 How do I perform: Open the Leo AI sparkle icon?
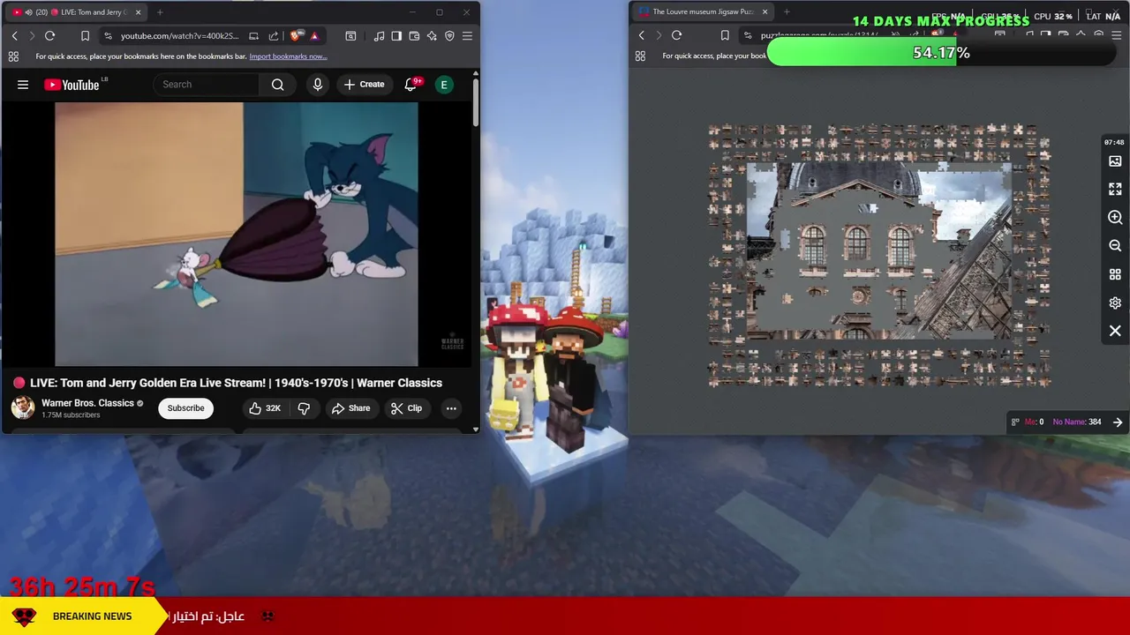432,36
